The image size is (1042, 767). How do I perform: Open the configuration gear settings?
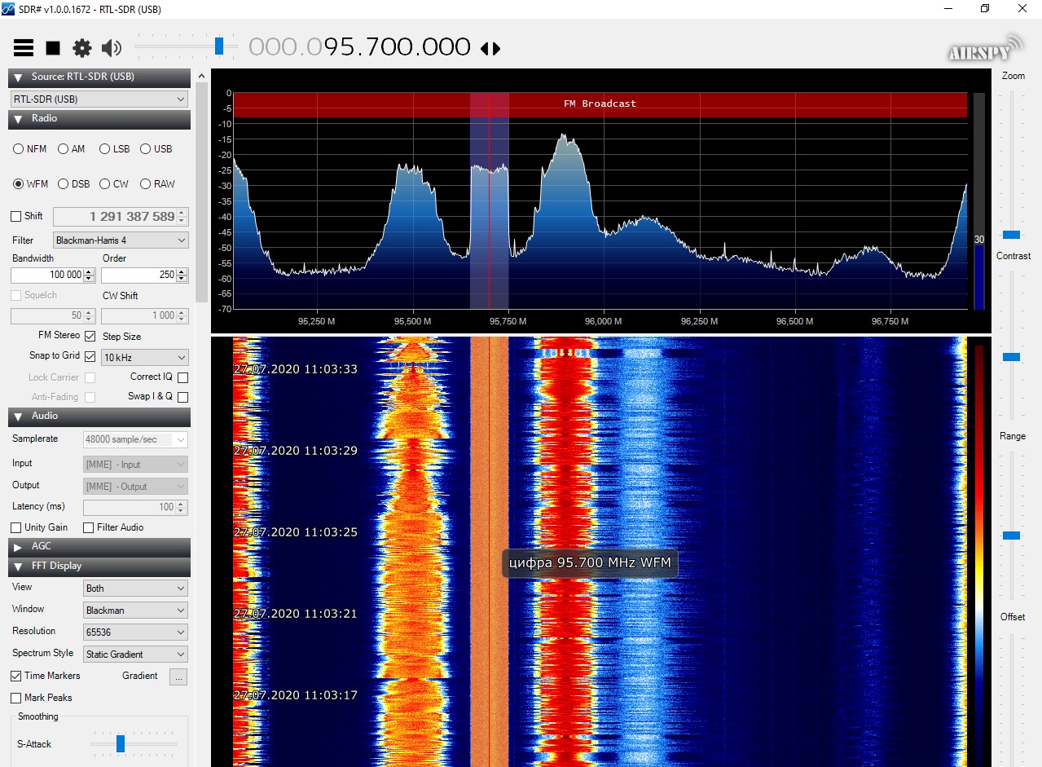[x=82, y=48]
